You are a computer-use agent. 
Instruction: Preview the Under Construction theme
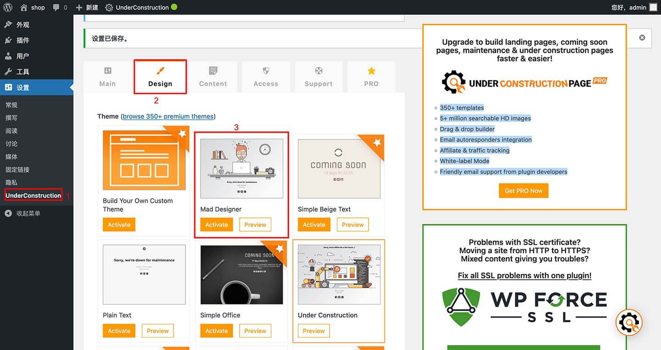point(314,331)
